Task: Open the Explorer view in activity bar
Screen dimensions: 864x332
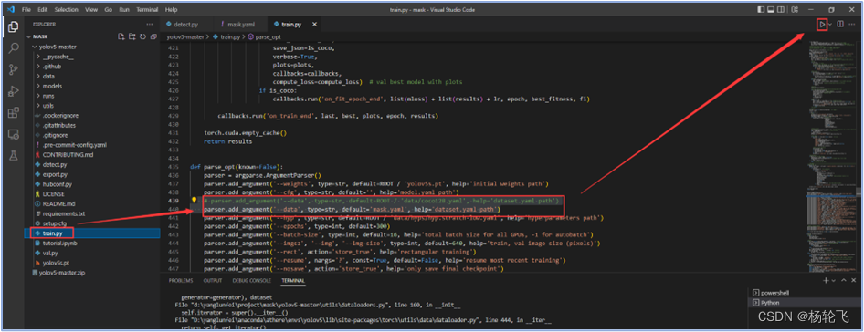Action: [x=13, y=26]
